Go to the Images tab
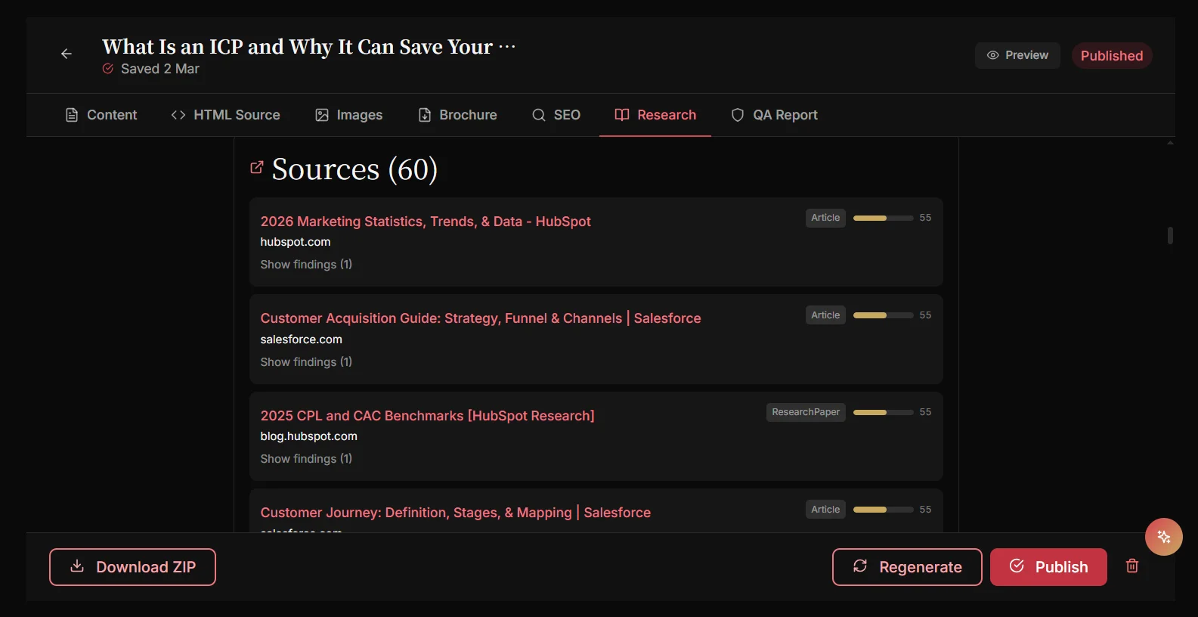 [x=348, y=115]
